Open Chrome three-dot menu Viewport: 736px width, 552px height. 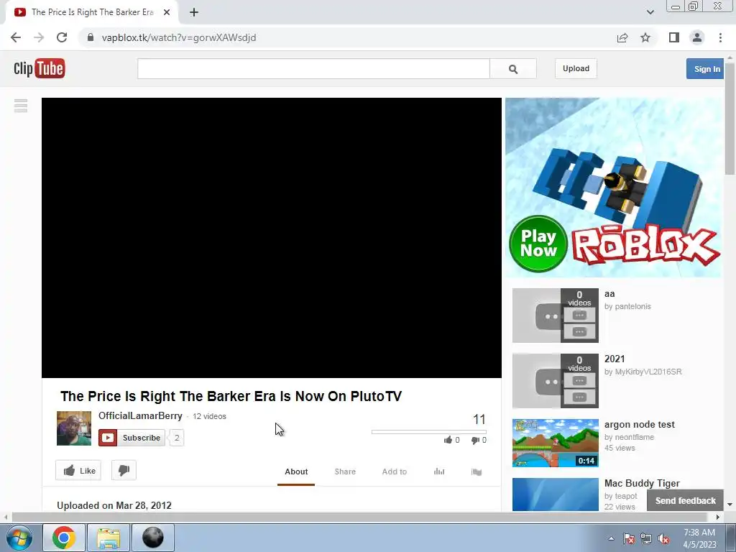pos(720,37)
